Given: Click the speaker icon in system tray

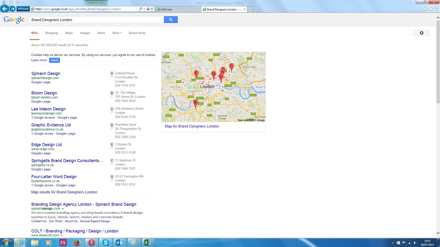Looking at the screenshot, I should (415, 242).
